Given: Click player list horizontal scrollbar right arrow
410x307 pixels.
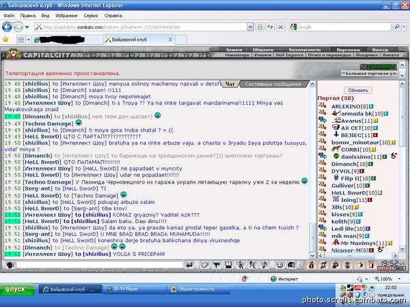Looking at the screenshot, I should [x=395, y=256].
